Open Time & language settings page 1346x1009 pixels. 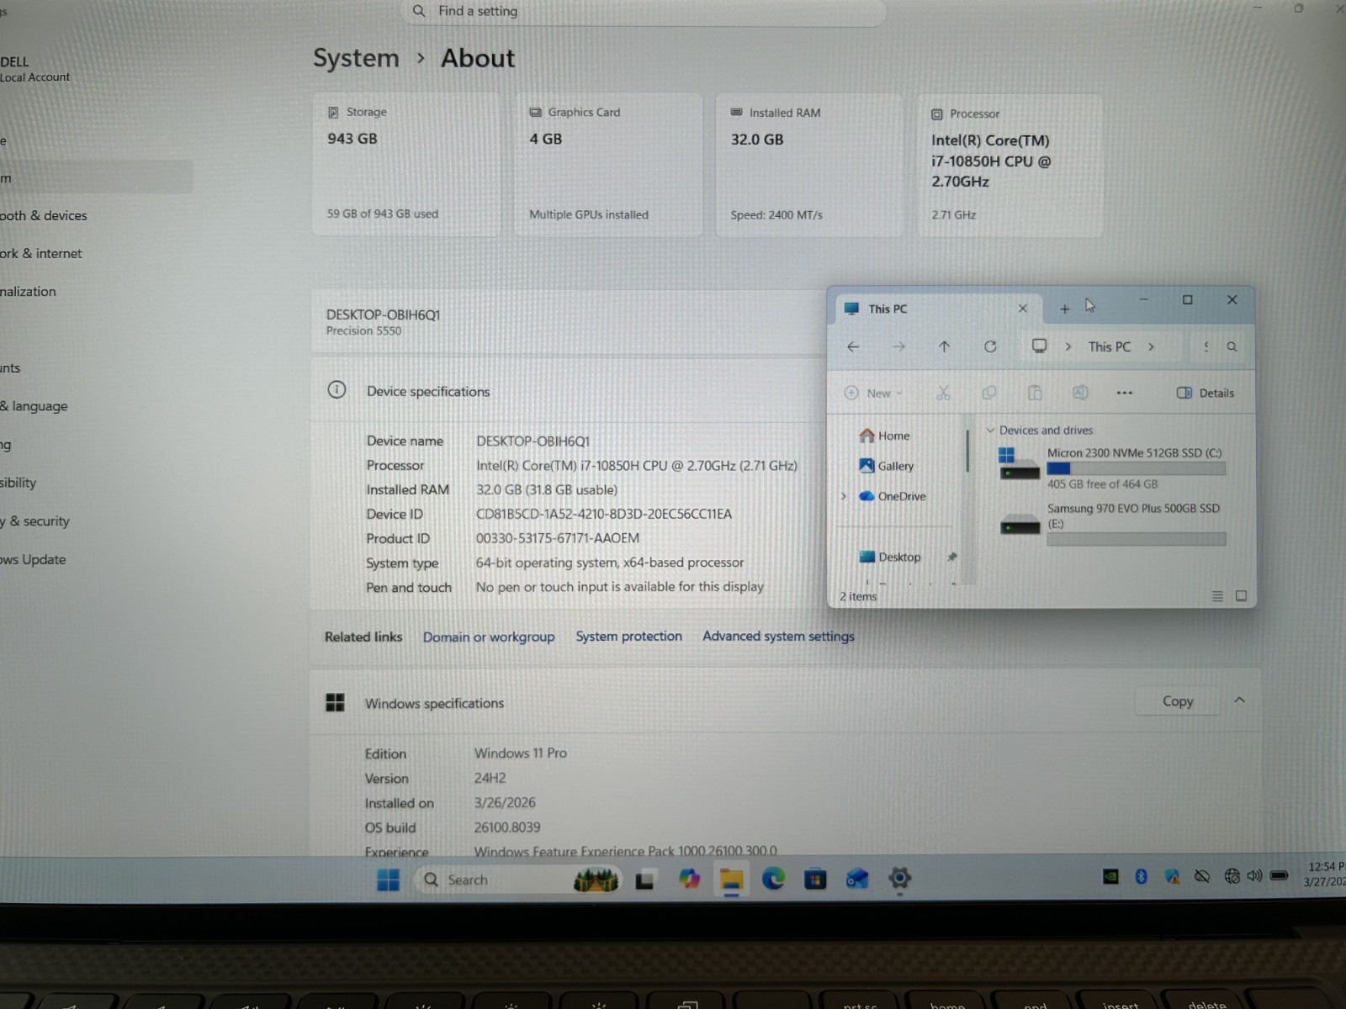(x=34, y=405)
